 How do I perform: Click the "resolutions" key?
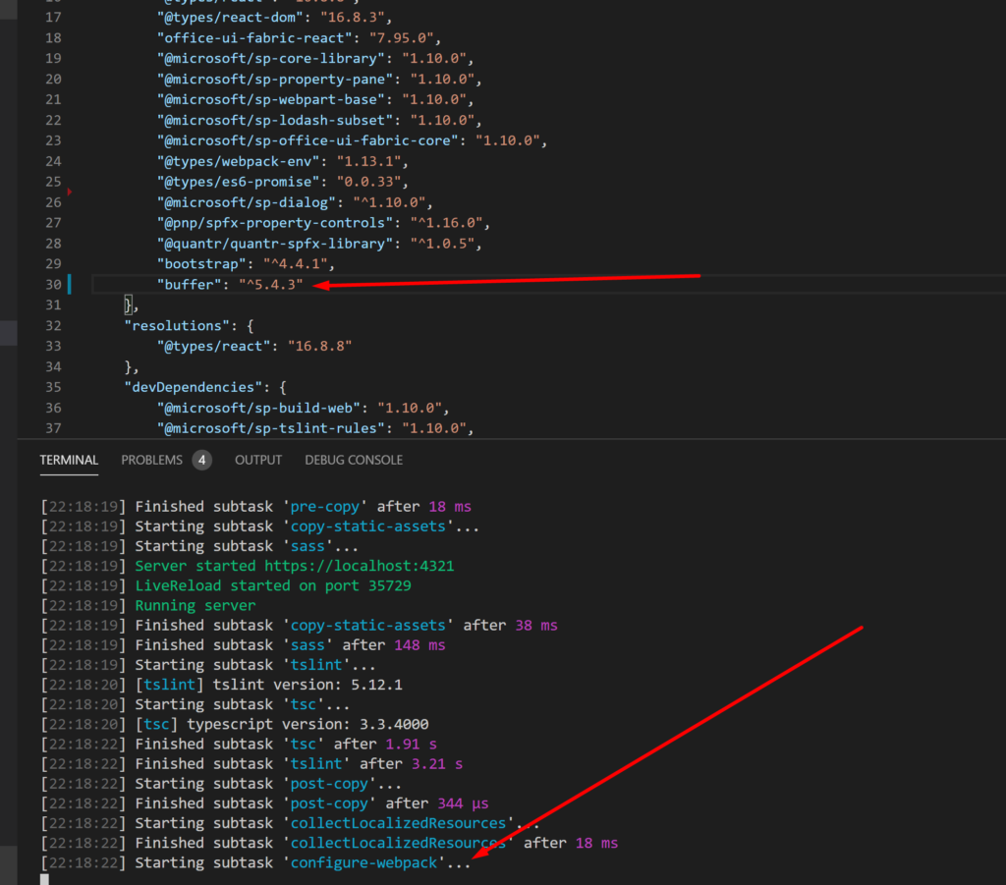tap(177, 325)
